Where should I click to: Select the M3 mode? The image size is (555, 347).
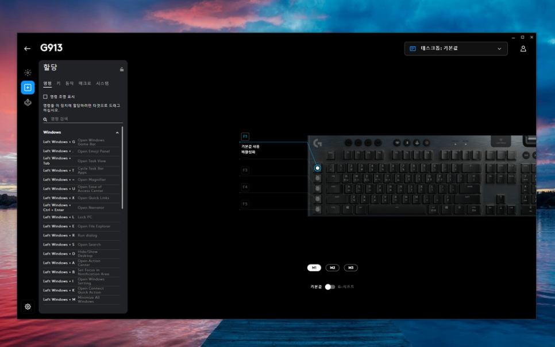coord(351,268)
